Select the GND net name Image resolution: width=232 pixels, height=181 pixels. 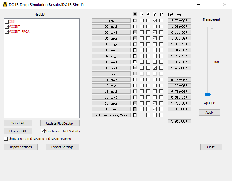12,22
